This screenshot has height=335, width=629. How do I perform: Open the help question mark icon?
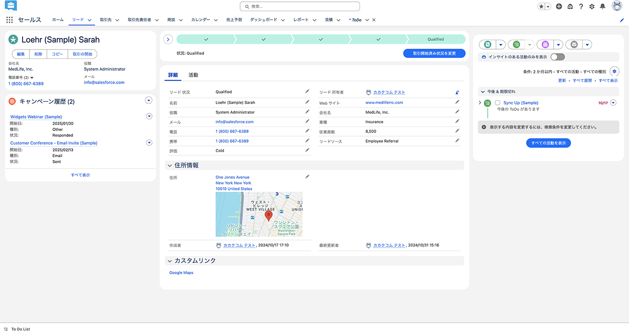(x=581, y=7)
